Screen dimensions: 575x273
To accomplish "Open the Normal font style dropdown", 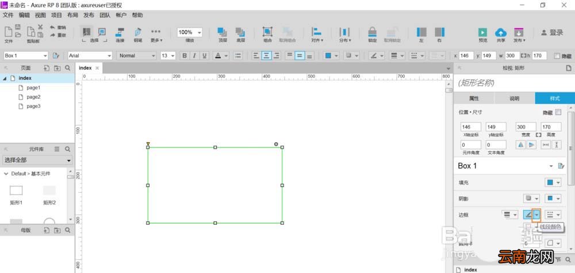I will [x=154, y=56].
